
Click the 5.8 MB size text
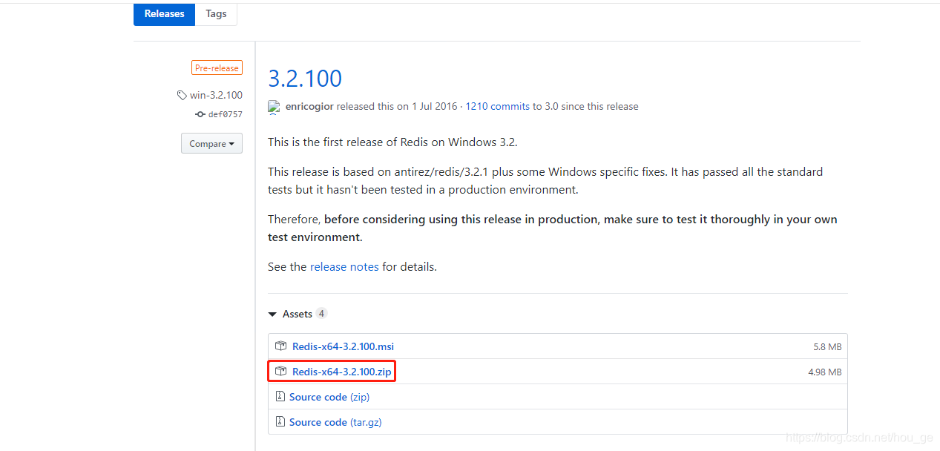click(827, 347)
